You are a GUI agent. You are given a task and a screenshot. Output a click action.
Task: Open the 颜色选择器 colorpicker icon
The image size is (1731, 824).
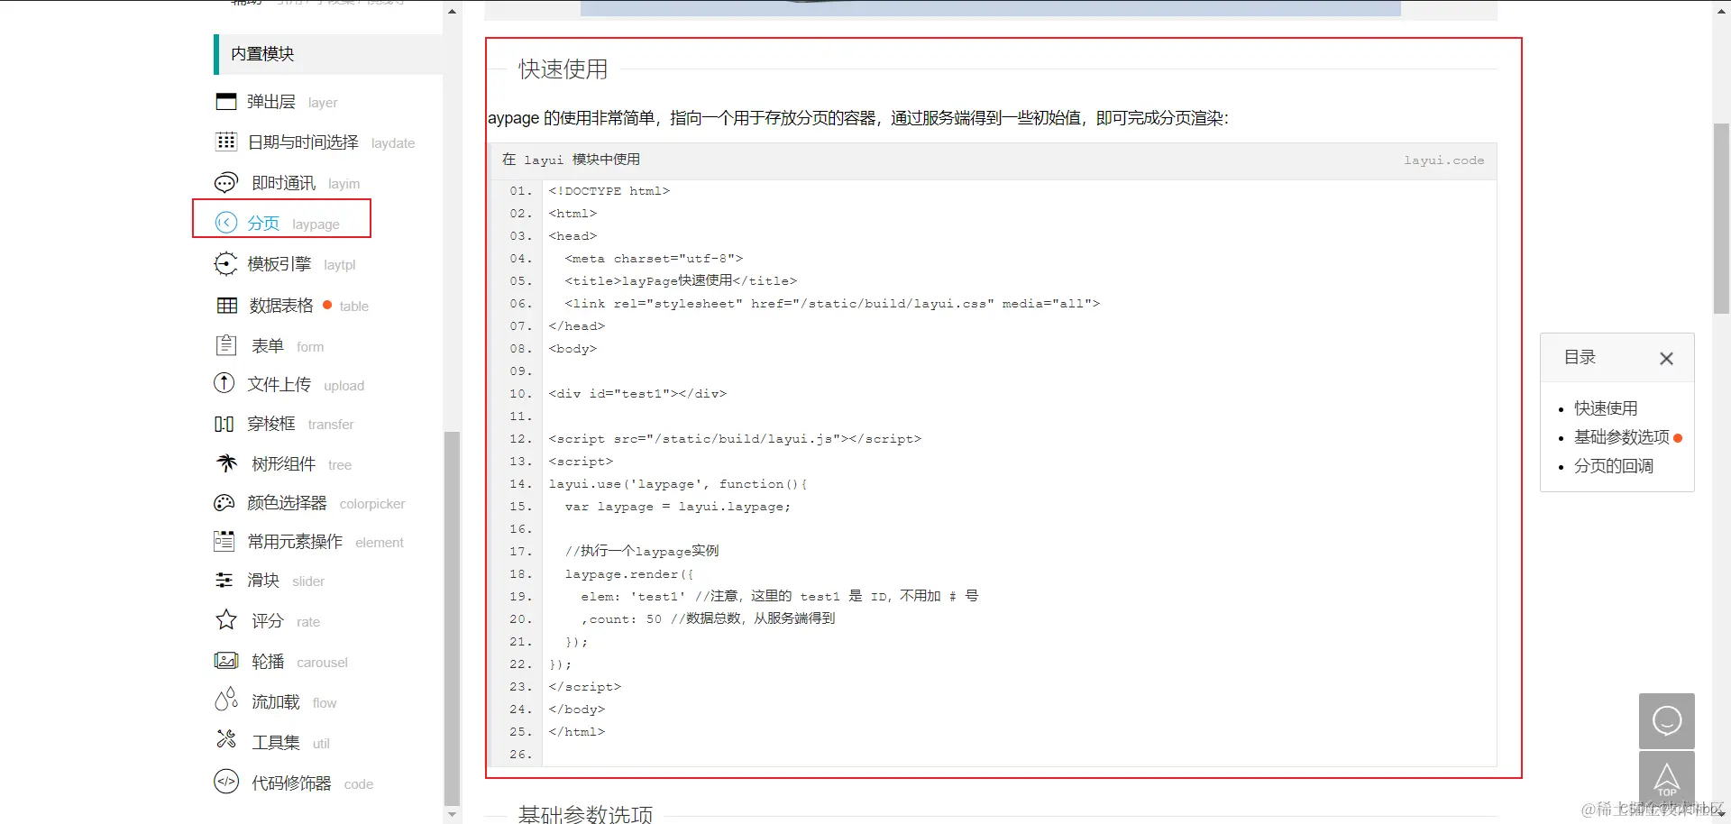[x=224, y=502]
